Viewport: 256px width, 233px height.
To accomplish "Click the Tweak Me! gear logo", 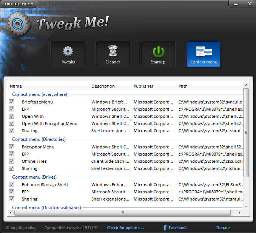I will pos(19,24).
